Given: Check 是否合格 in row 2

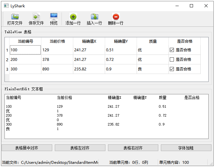Looking at the screenshot, I should [x=172, y=59].
